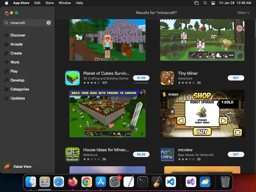Open the House Ideas for Minec... title
The height and width of the screenshot is (192, 256).
[x=106, y=150]
